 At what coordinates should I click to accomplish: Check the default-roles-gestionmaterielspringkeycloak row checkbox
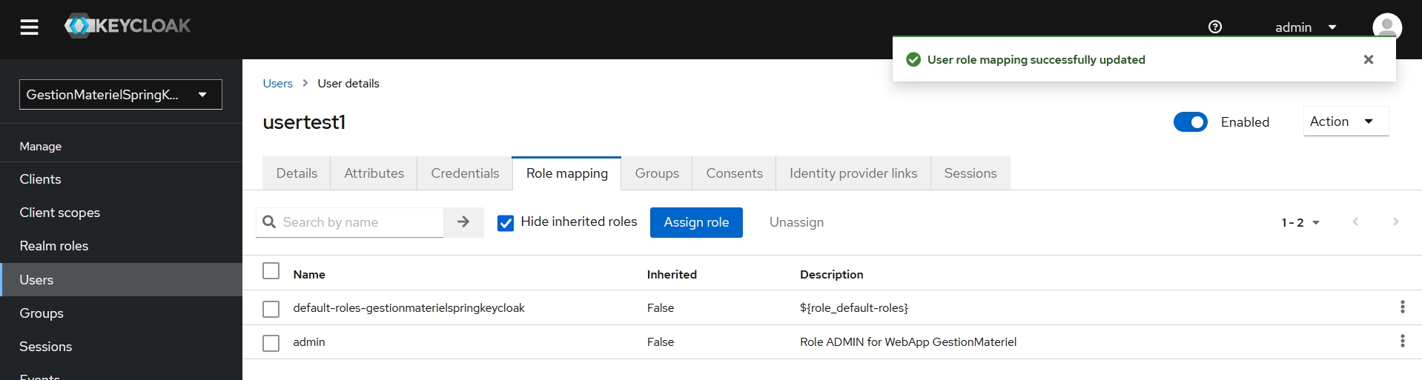(271, 308)
